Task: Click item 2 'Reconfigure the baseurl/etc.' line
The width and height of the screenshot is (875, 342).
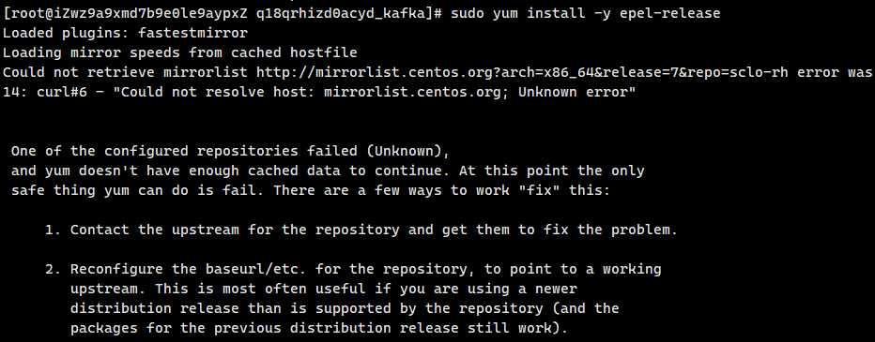Action: (x=353, y=269)
